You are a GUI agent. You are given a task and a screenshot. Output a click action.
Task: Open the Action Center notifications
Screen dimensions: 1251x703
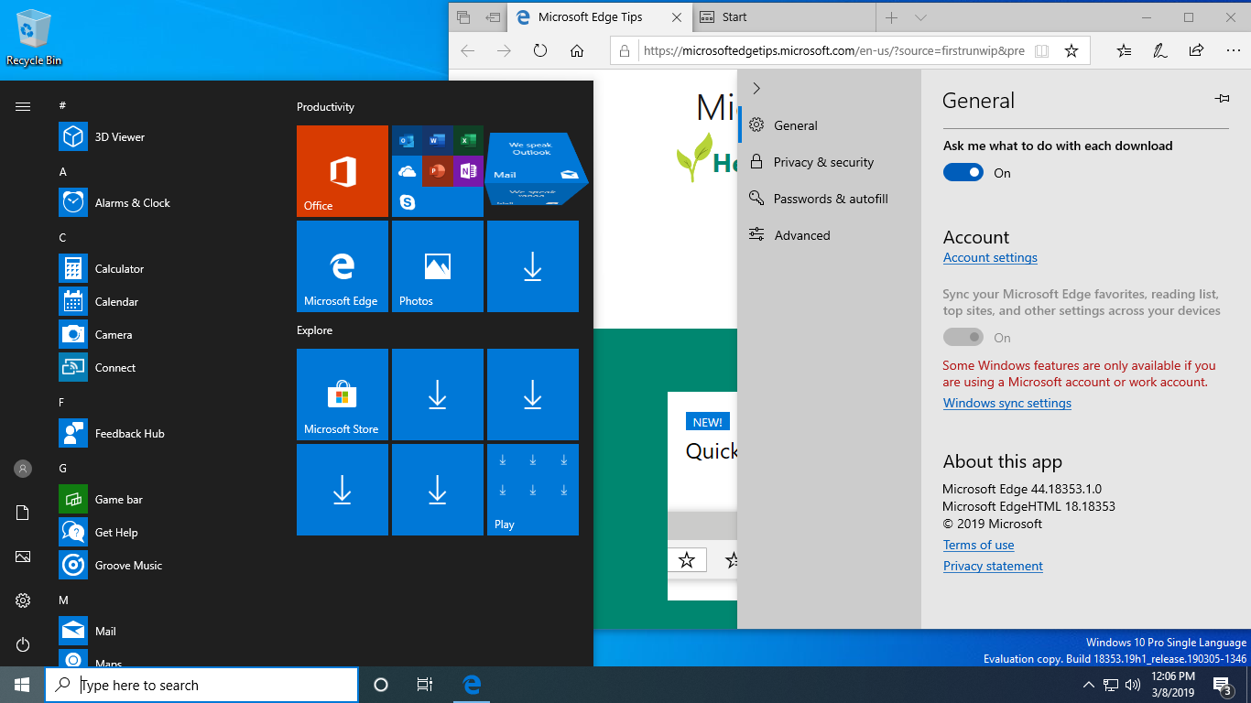point(1222,685)
